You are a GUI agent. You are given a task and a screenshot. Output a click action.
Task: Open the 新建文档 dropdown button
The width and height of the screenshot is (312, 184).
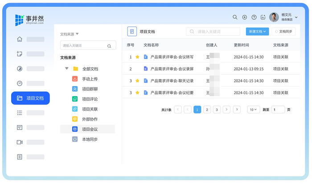pos(257,32)
